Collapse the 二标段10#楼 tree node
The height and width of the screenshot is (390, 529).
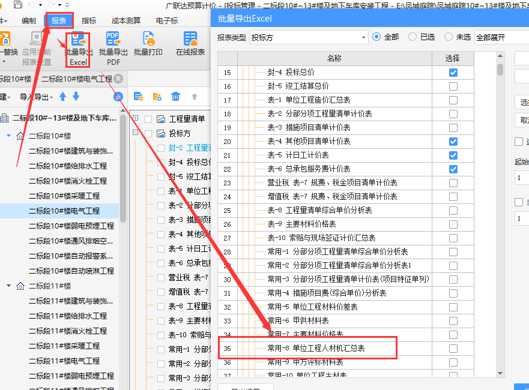tap(9, 136)
